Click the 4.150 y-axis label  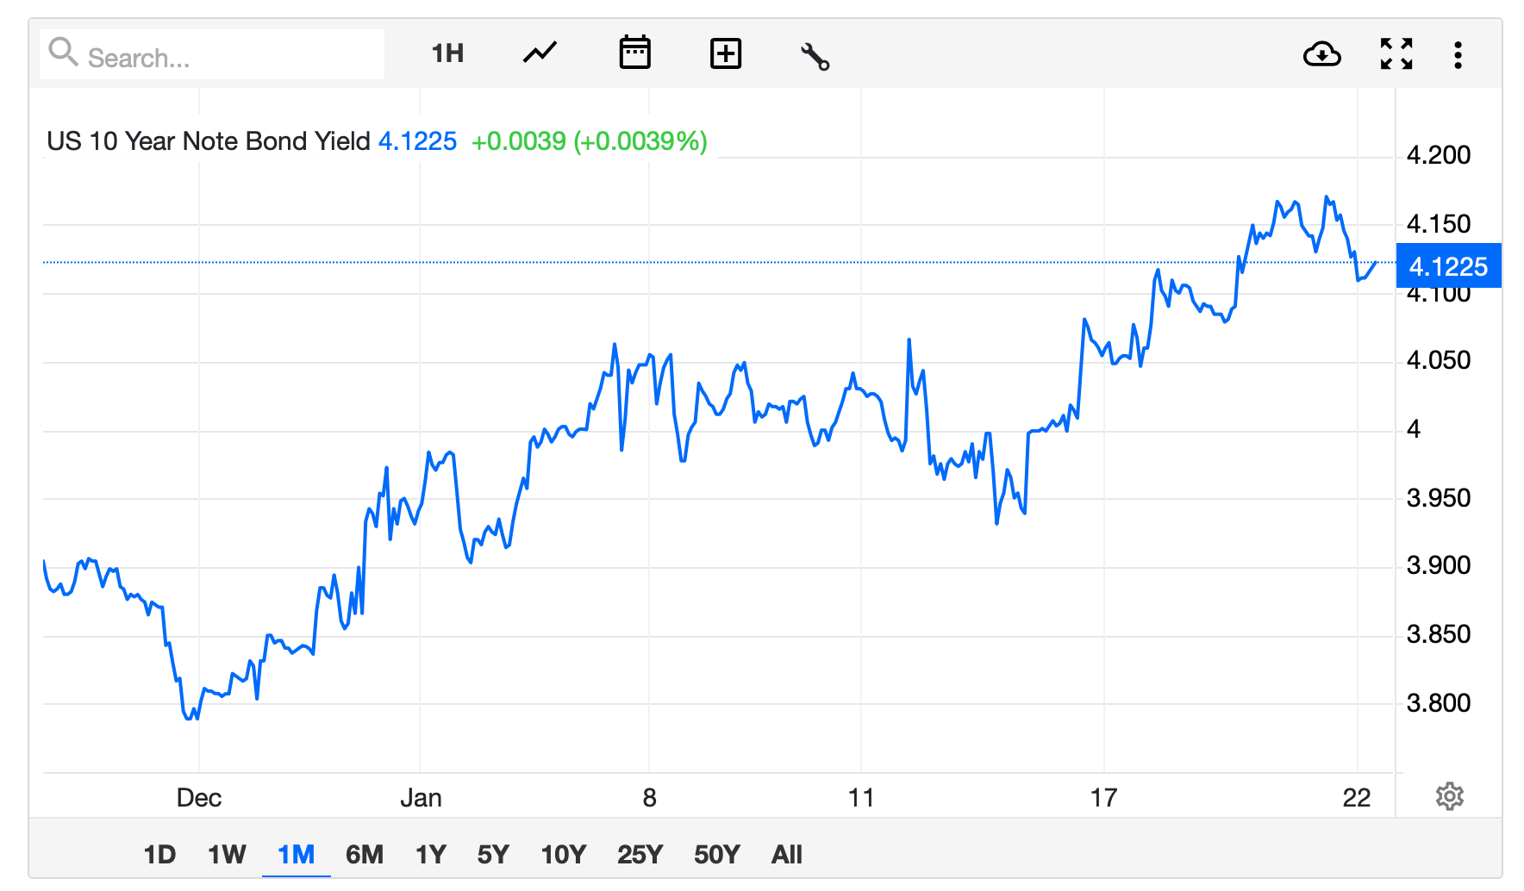click(x=1439, y=224)
